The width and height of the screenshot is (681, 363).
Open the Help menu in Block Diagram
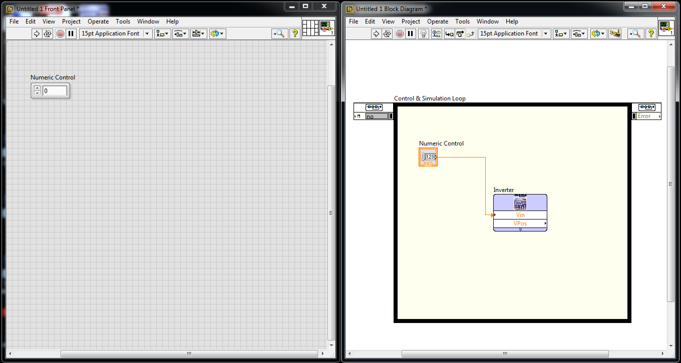pos(512,21)
